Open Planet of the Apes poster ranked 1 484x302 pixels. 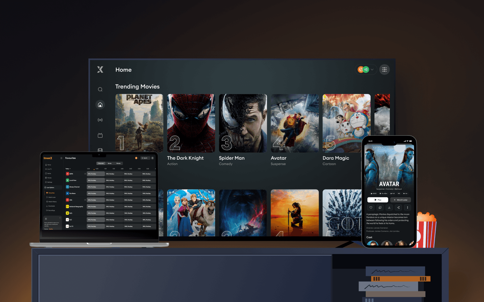coord(139,123)
